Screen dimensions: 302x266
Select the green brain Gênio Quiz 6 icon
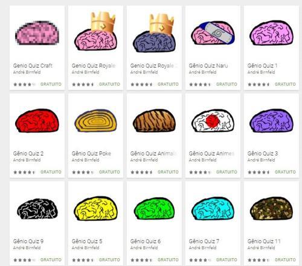[154, 209]
